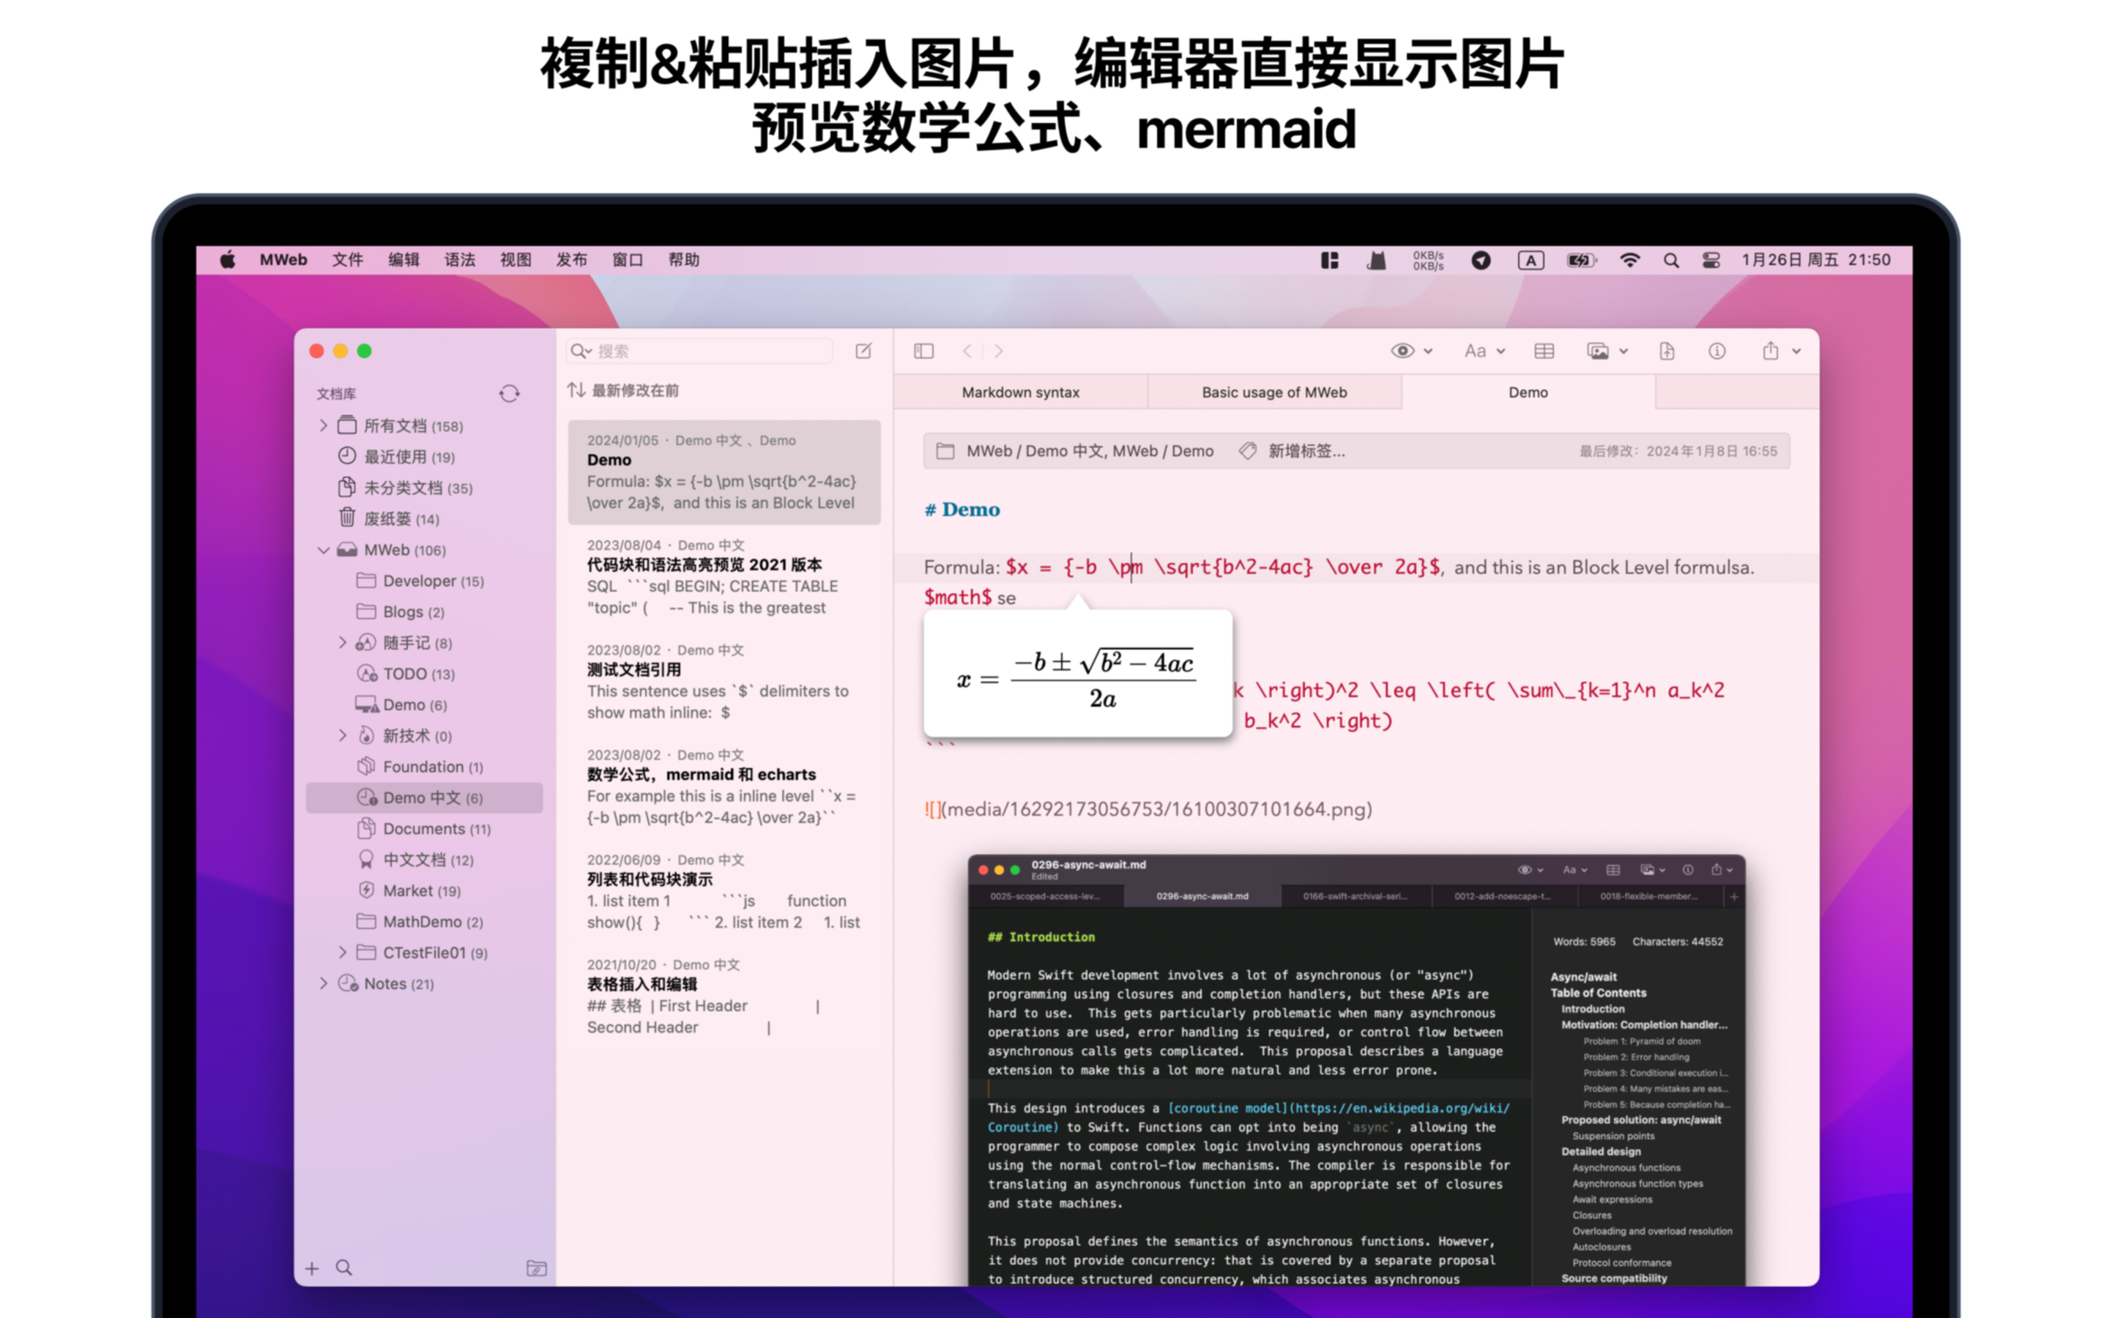
Task: Click the document info icon
Action: click(x=1716, y=351)
